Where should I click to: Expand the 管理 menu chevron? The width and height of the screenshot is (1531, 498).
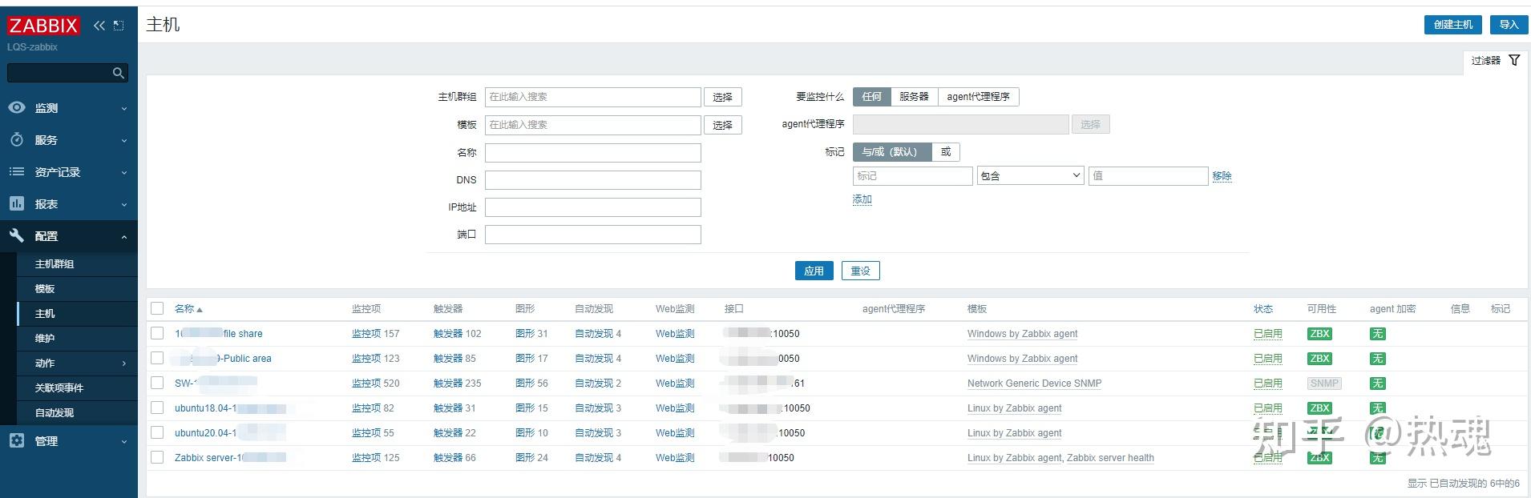click(x=124, y=441)
